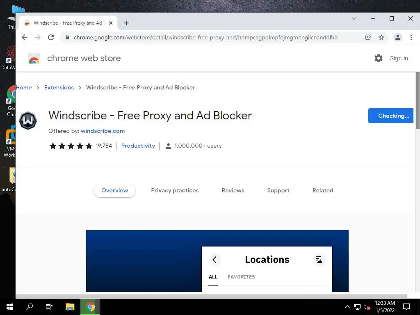This screenshot has width=420, height=315.
Task: Click the address bar URL field
Action: tap(206, 37)
